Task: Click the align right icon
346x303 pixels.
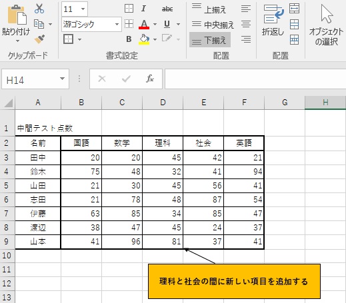Action: (x=246, y=39)
